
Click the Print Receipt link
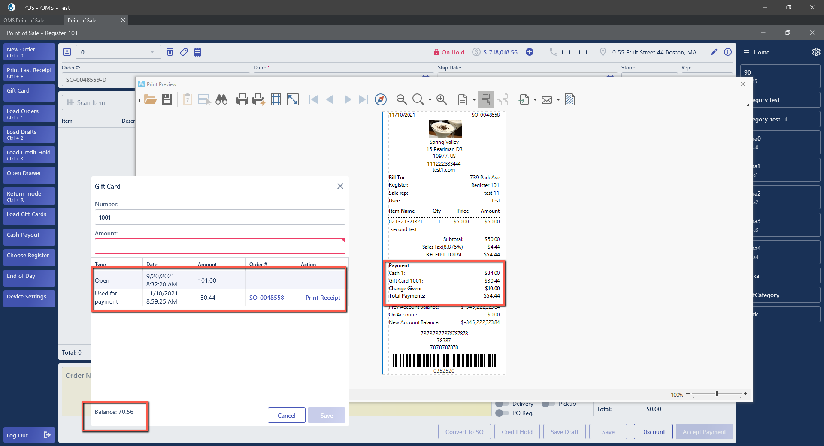pos(323,298)
